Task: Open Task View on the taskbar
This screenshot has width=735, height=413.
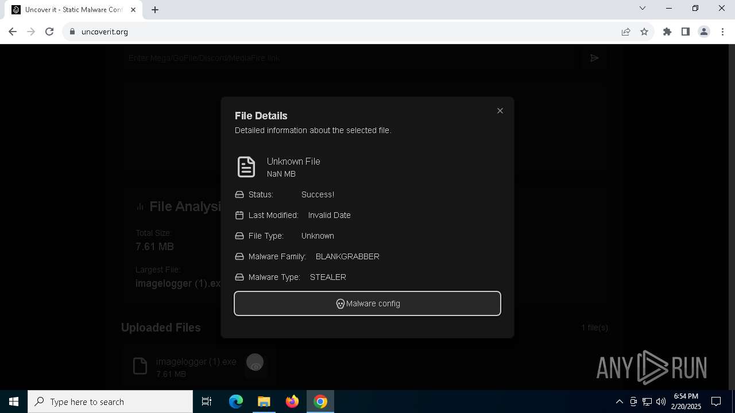Action: click(207, 402)
